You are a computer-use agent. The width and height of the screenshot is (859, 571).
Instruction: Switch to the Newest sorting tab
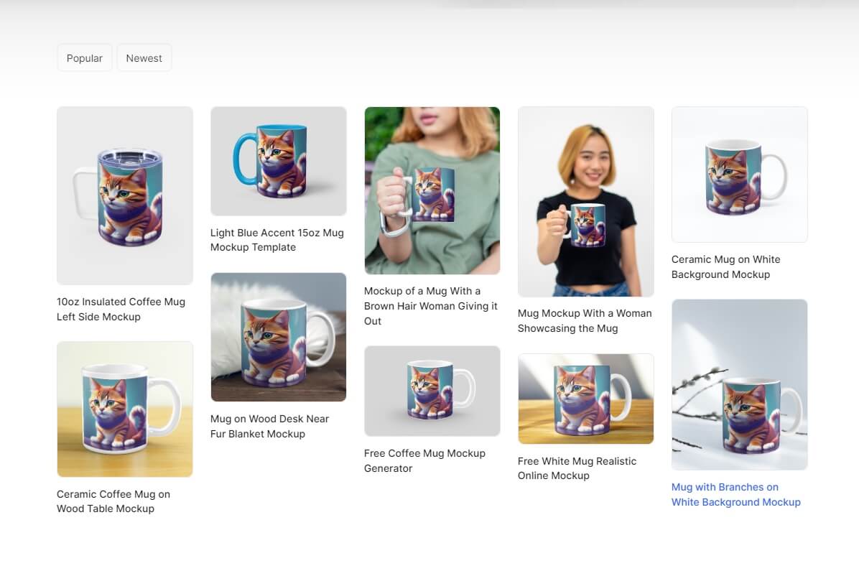[144, 58]
